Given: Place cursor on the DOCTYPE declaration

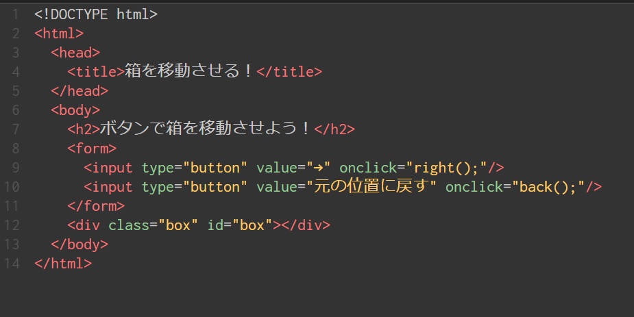Looking at the screenshot, I should (96, 14).
